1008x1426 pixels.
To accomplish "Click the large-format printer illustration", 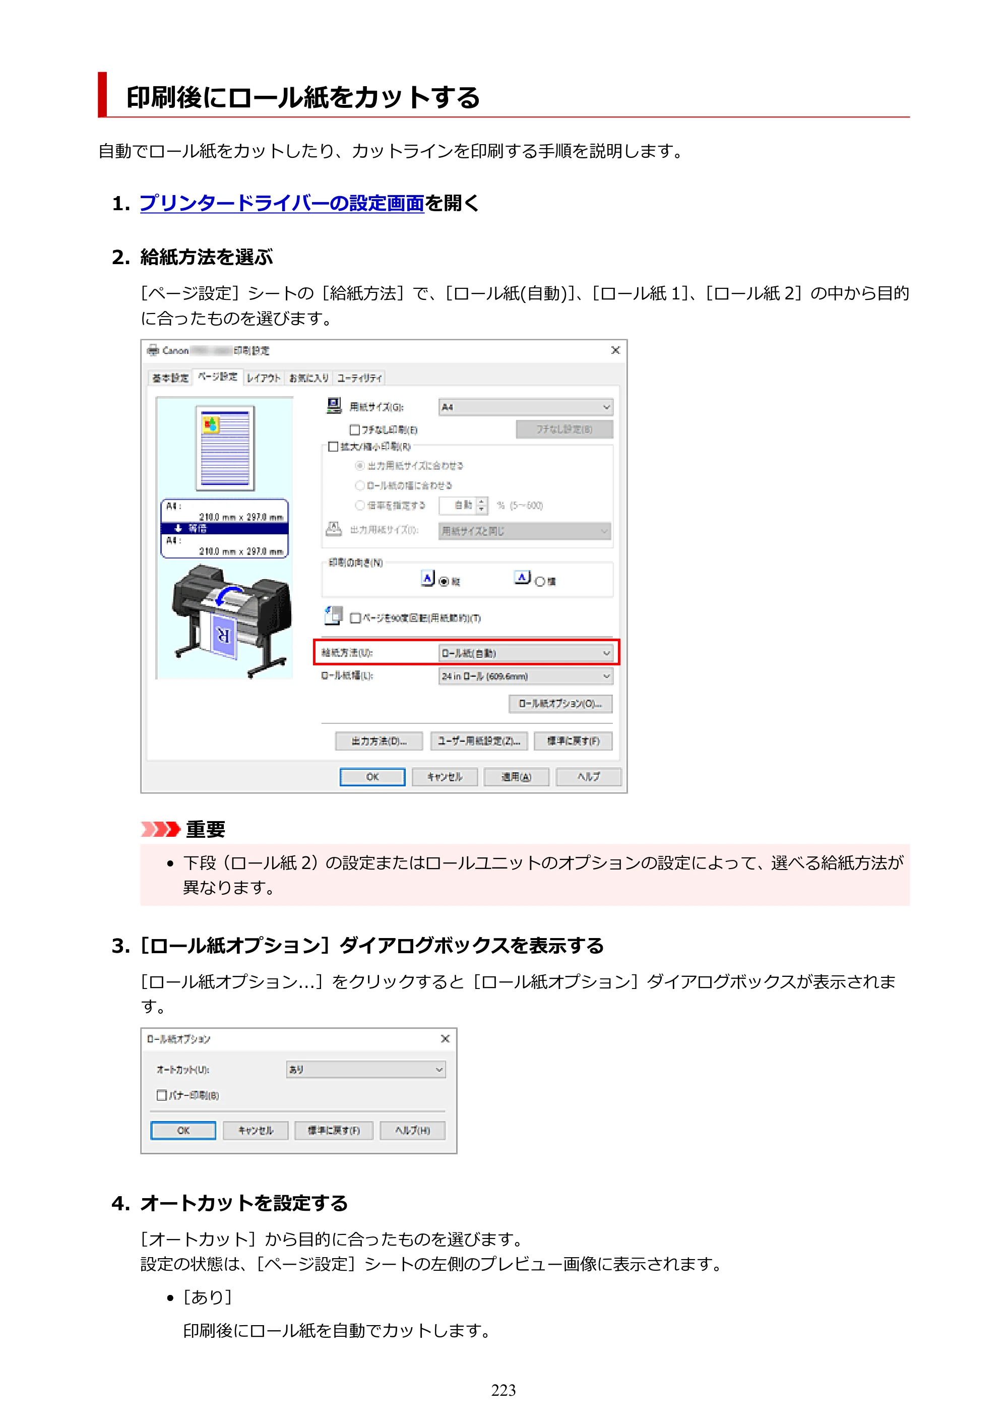I will tap(232, 621).
